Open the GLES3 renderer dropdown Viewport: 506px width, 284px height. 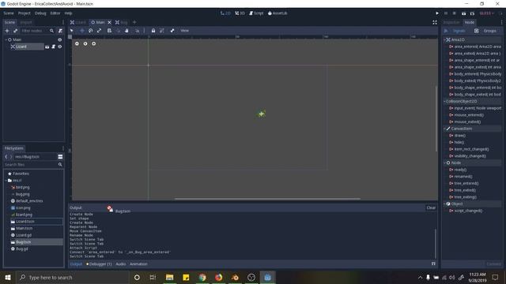(486, 13)
